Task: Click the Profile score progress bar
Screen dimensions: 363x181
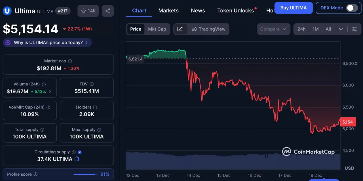Action: (x=85, y=174)
